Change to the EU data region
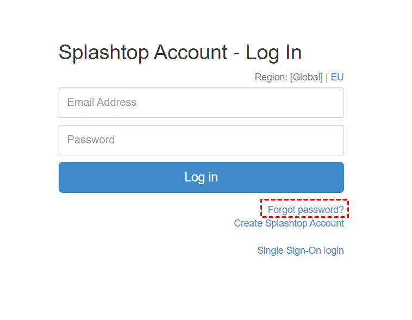Viewport: 412px width, 320px height. pyautogui.click(x=337, y=77)
